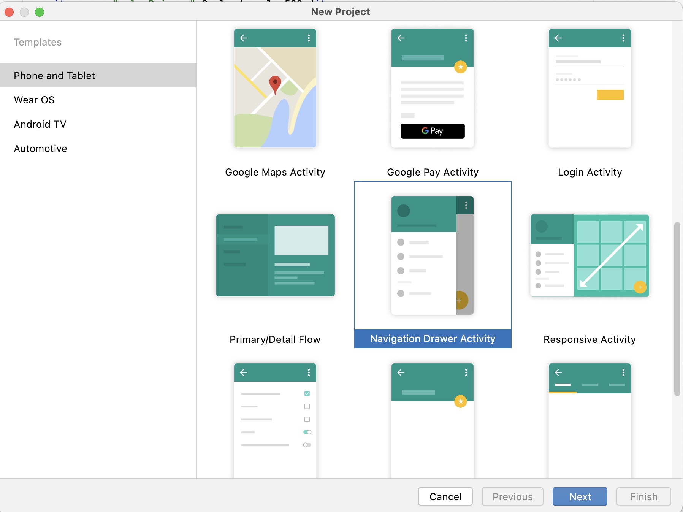Select the Primary/Detail Flow template

click(x=275, y=255)
